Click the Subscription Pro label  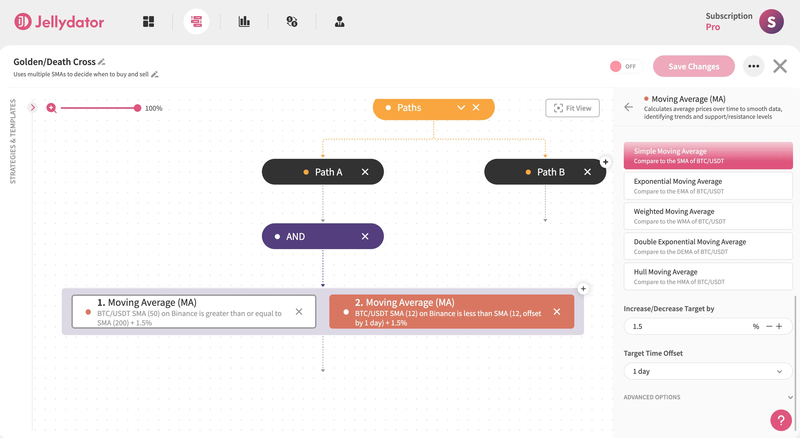[729, 21]
